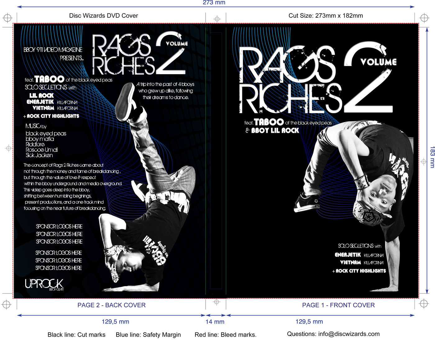Click the registration crosshair above the spine
435x340 pixels.
217,19
